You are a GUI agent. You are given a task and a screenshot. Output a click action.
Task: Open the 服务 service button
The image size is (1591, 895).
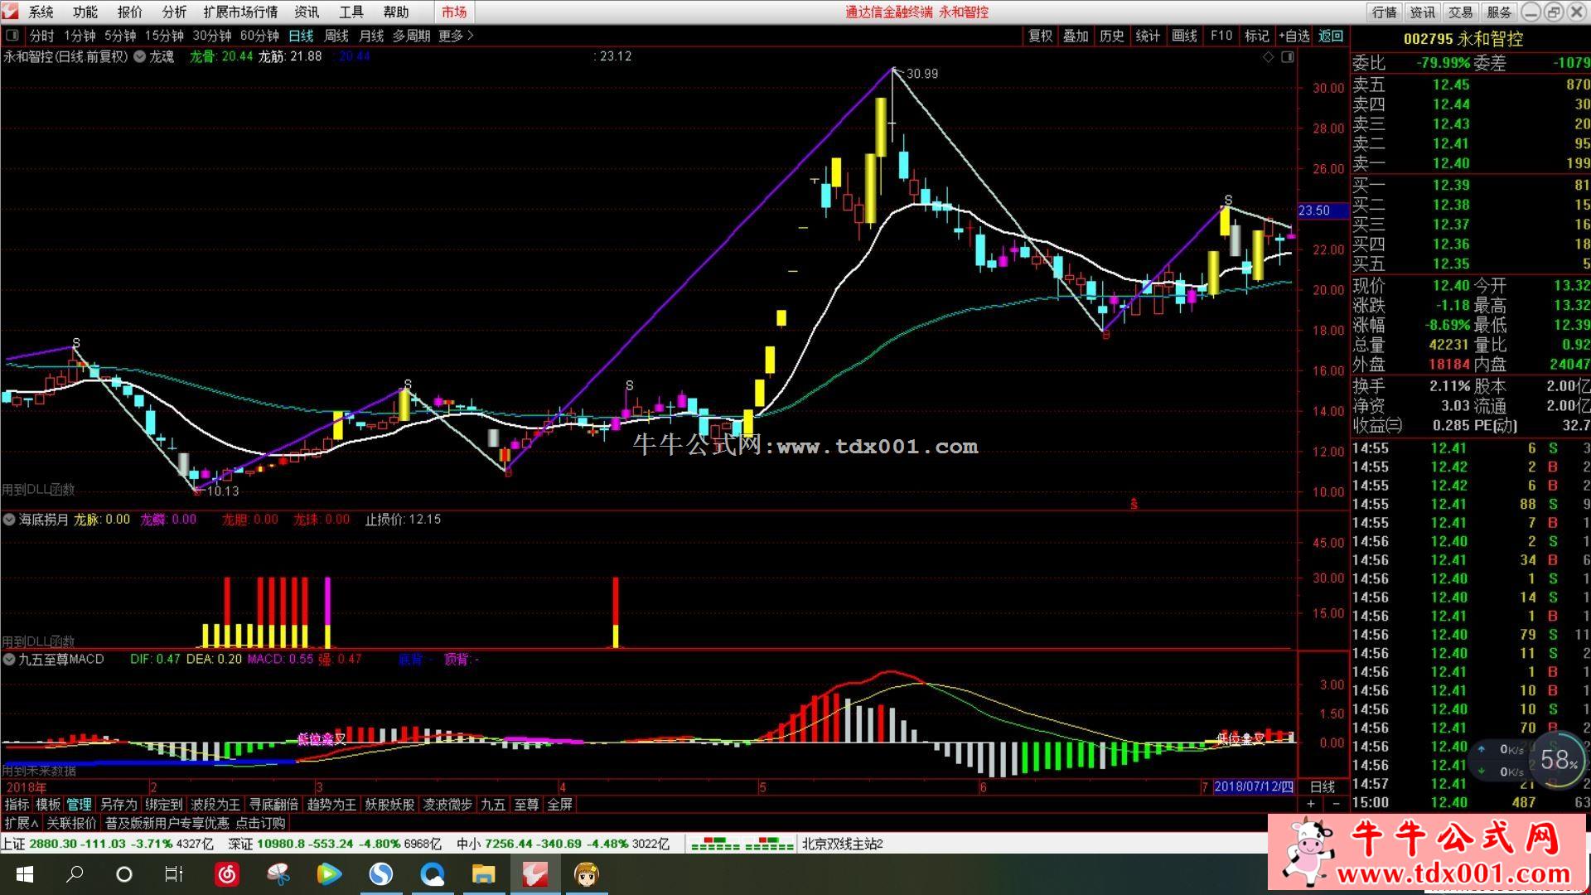pyautogui.click(x=1499, y=12)
